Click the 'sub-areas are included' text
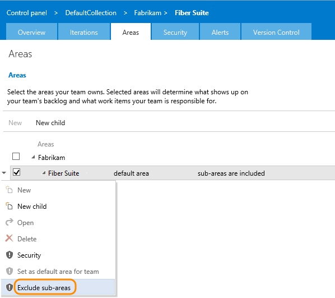 (231, 173)
